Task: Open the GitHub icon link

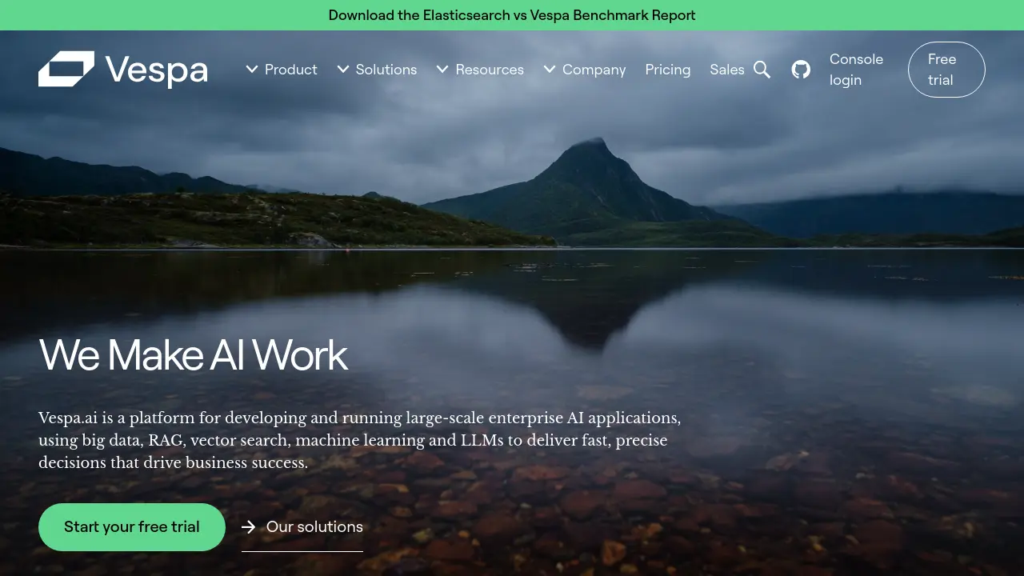Action: pyautogui.click(x=801, y=70)
